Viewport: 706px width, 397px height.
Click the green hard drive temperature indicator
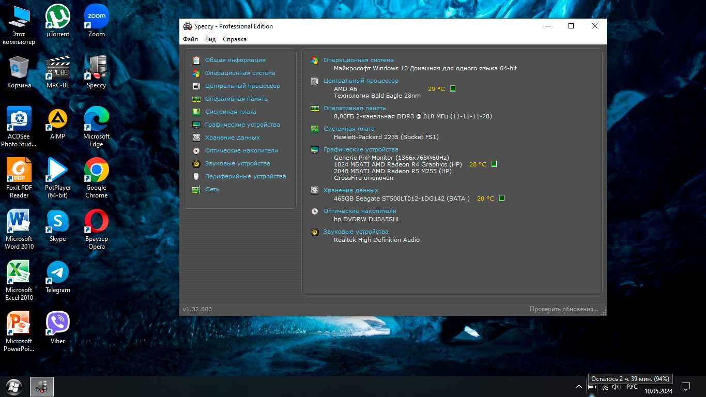(501, 198)
